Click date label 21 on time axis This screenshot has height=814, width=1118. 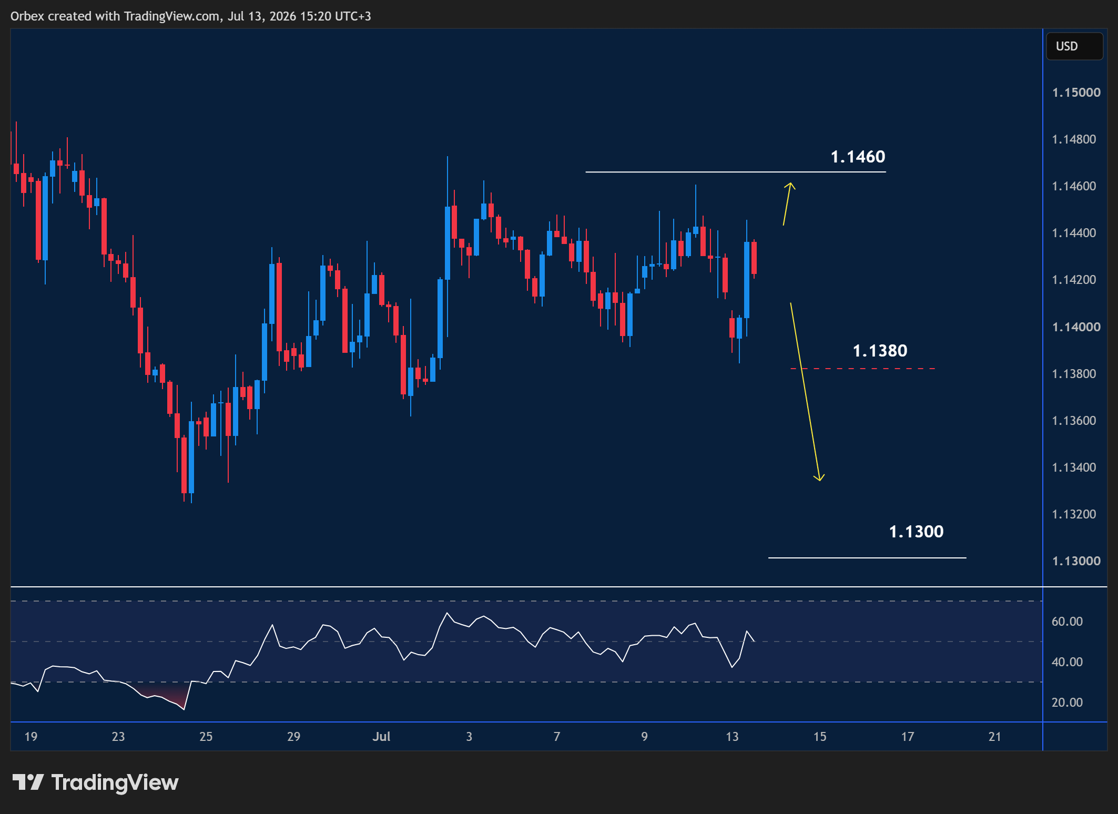(x=995, y=737)
